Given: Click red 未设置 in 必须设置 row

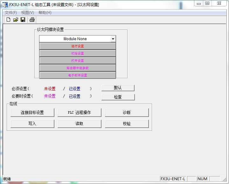Looking at the screenshot, I should coord(50,89).
